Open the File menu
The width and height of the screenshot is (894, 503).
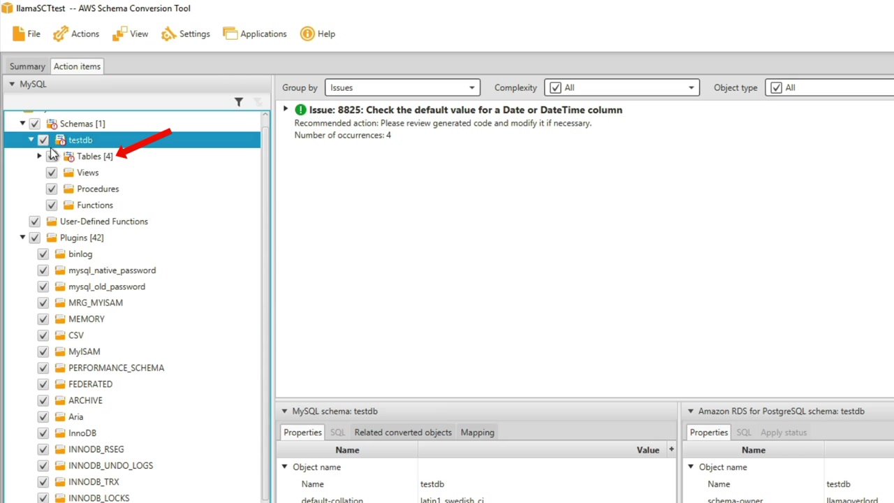[27, 34]
